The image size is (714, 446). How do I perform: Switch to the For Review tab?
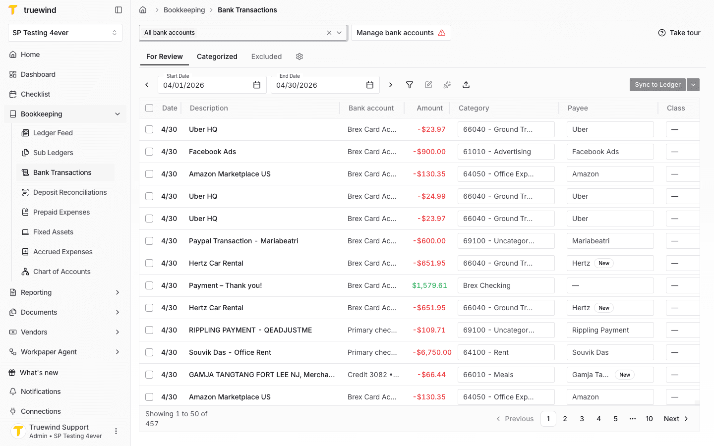(165, 56)
